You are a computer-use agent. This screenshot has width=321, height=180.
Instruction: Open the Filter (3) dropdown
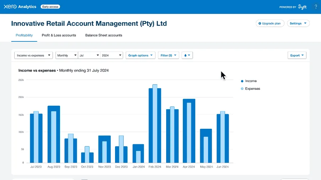point(168,55)
